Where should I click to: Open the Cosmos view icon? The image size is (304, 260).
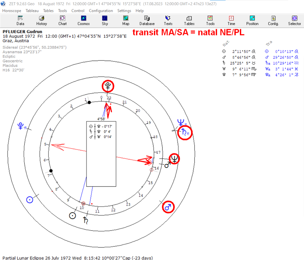[84, 20]
